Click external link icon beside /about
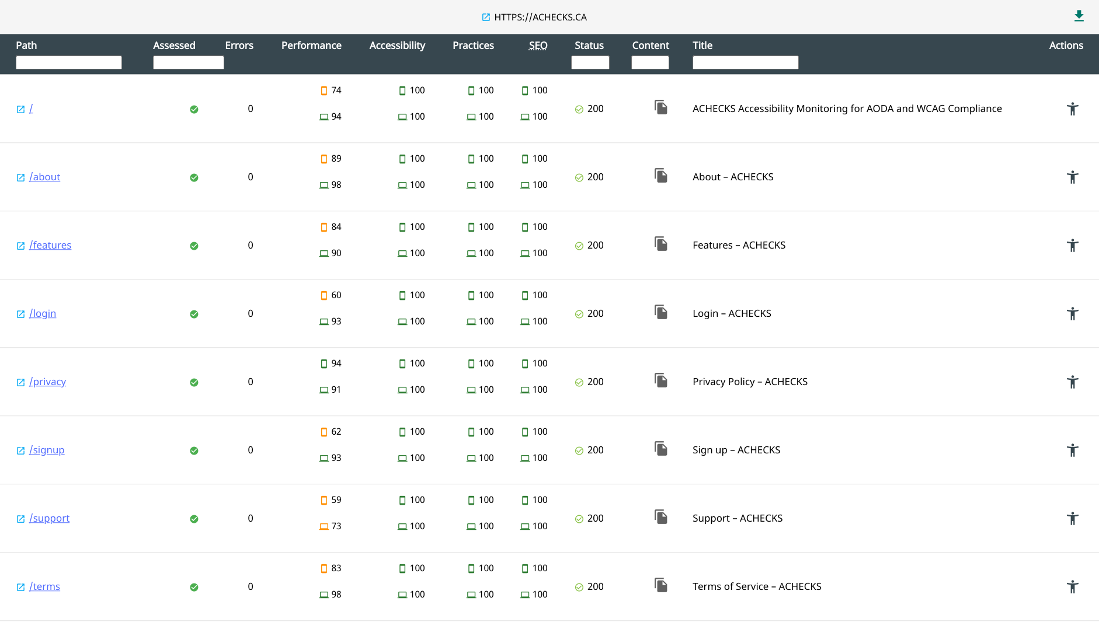Screen dimensions: 1099x622 [x=20, y=177]
